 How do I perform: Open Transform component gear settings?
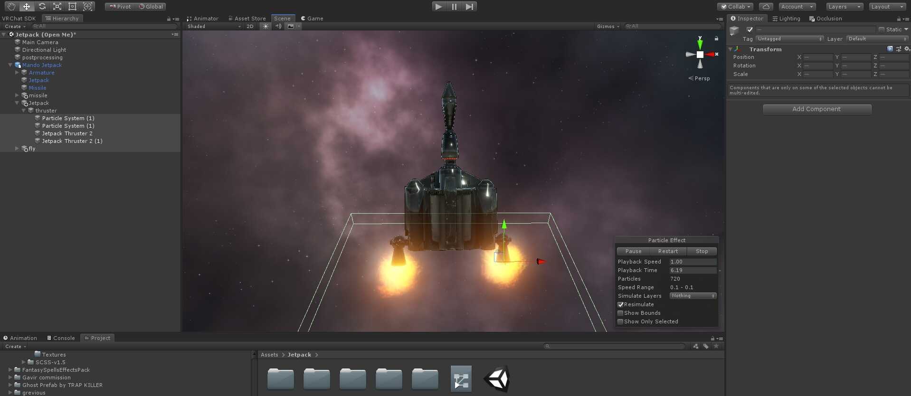[907, 49]
